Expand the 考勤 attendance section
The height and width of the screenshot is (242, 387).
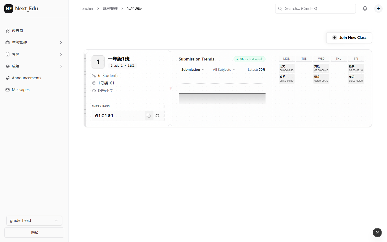coord(34,54)
